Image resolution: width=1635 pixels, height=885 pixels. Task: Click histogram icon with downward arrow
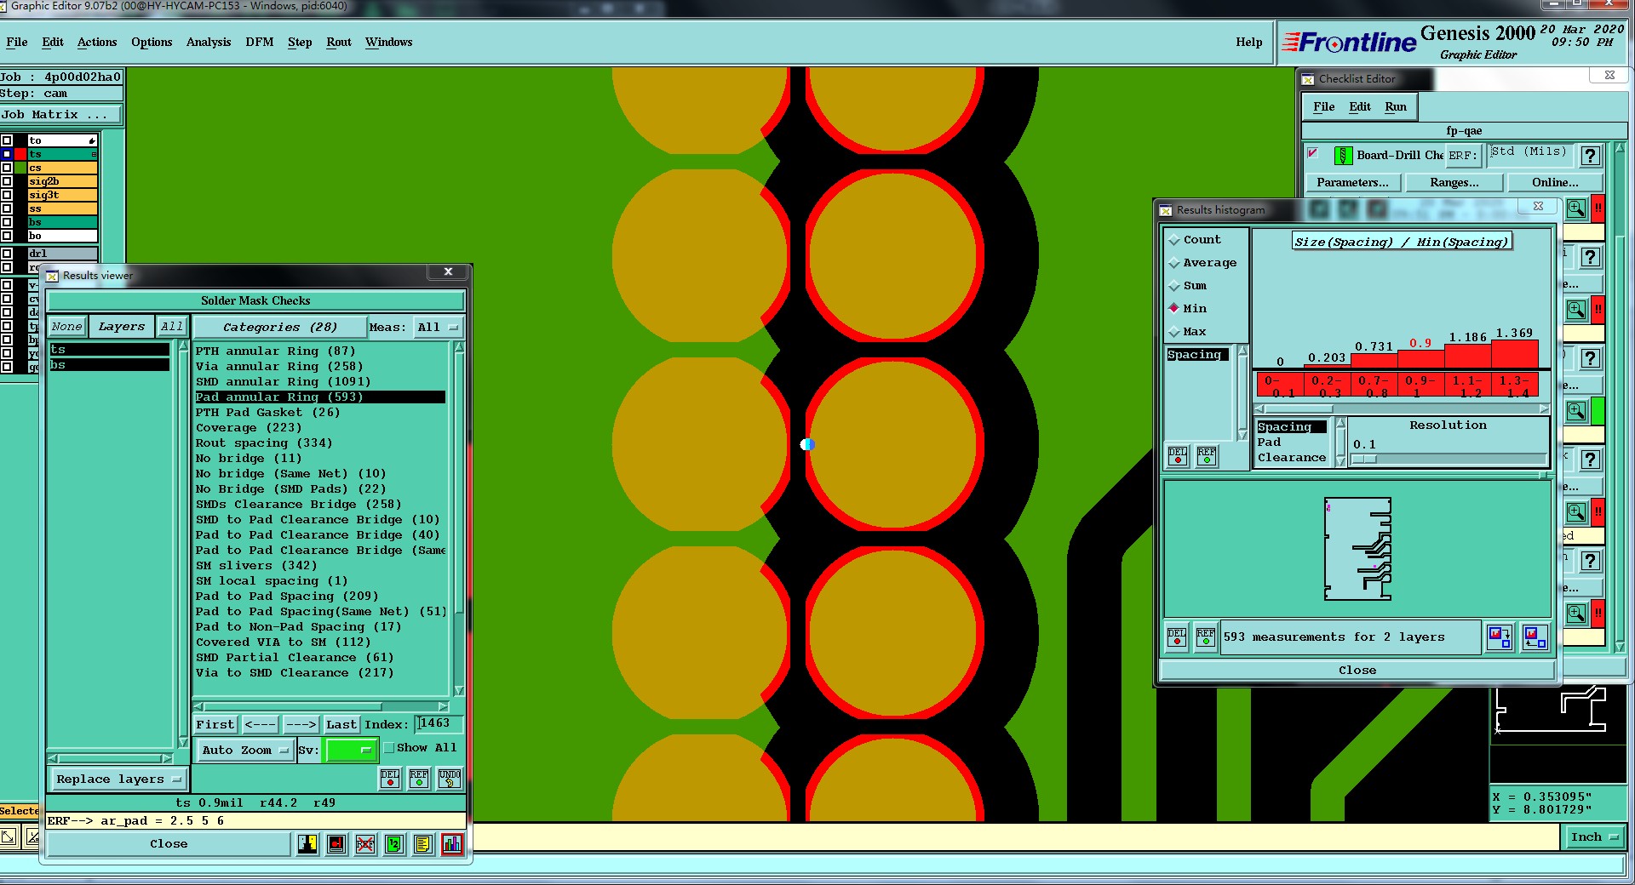(x=1499, y=637)
